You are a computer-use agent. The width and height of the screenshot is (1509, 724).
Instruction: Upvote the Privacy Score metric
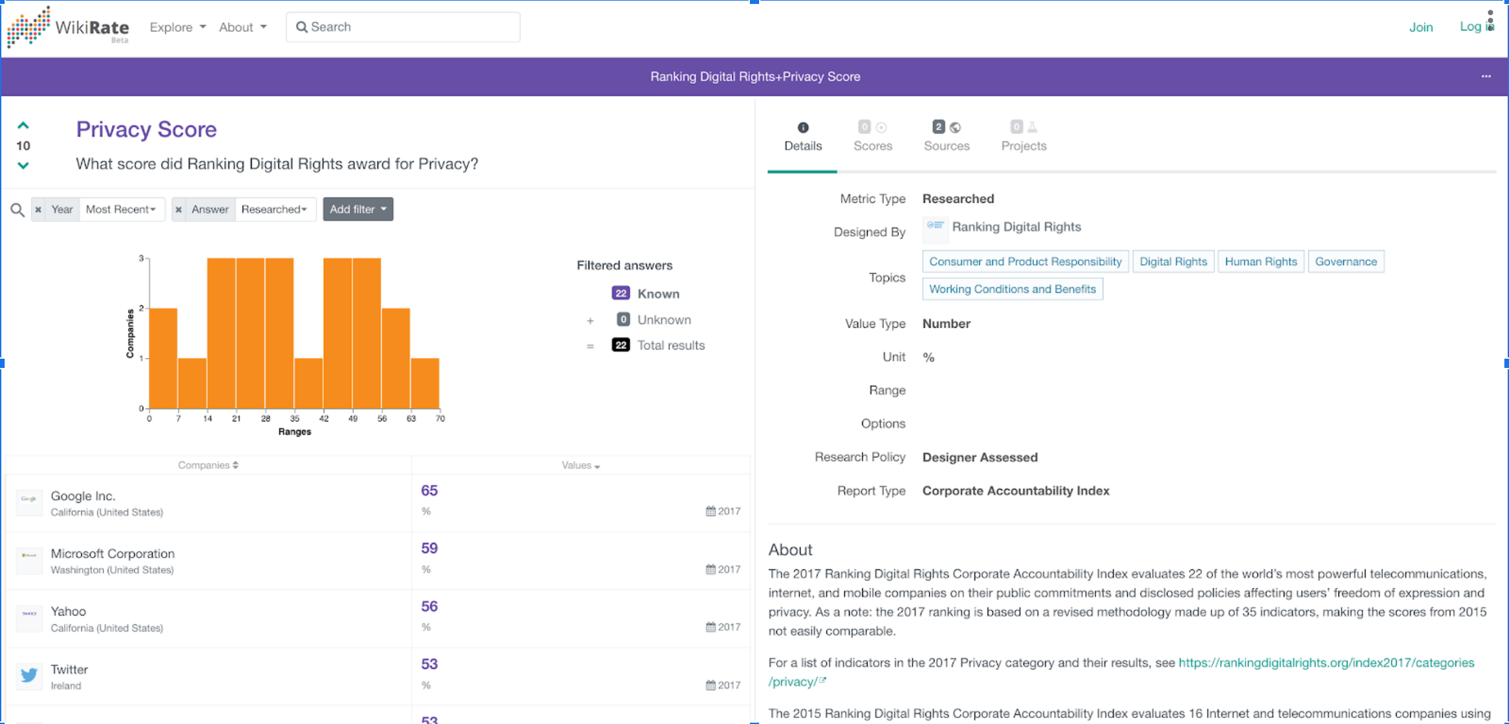pyautogui.click(x=23, y=126)
